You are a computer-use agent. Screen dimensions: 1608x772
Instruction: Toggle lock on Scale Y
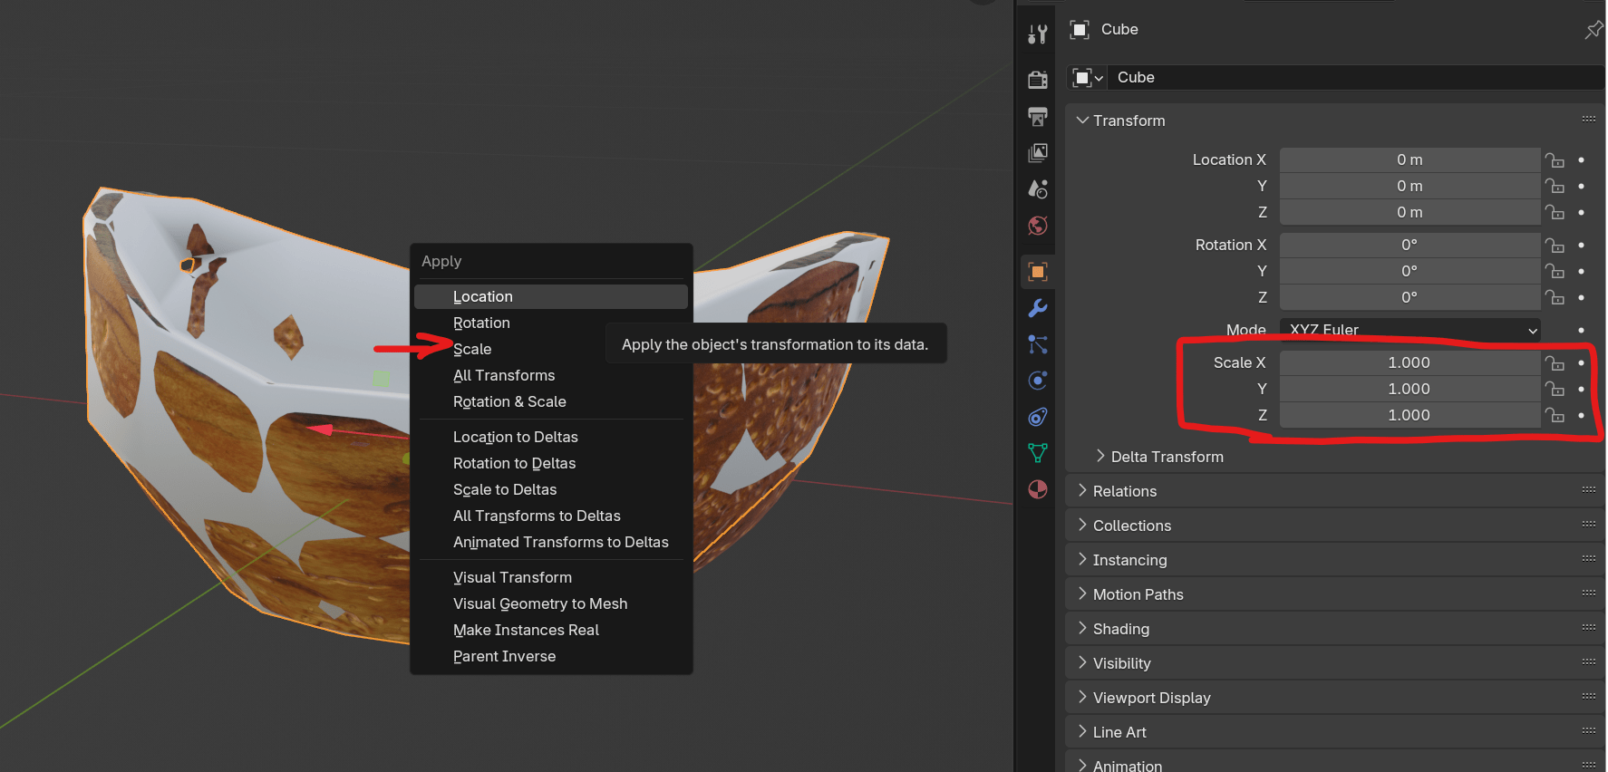coord(1555,390)
